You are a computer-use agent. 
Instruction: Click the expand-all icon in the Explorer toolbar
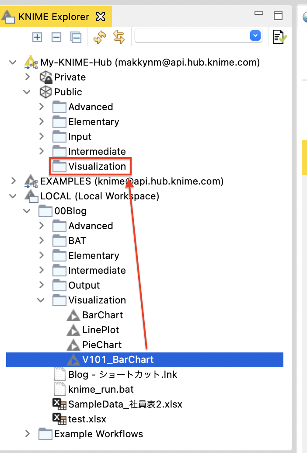(x=37, y=37)
